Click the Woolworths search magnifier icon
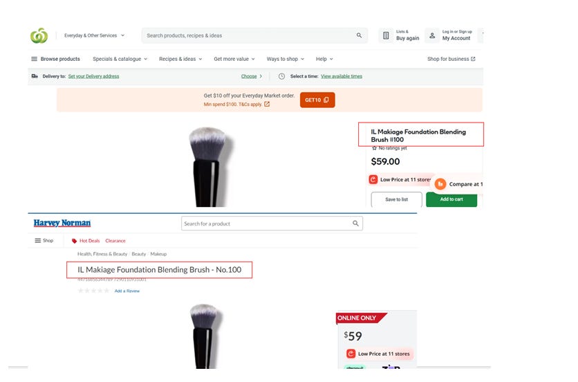The height and width of the screenshot is (382, 578). point(359,35)
